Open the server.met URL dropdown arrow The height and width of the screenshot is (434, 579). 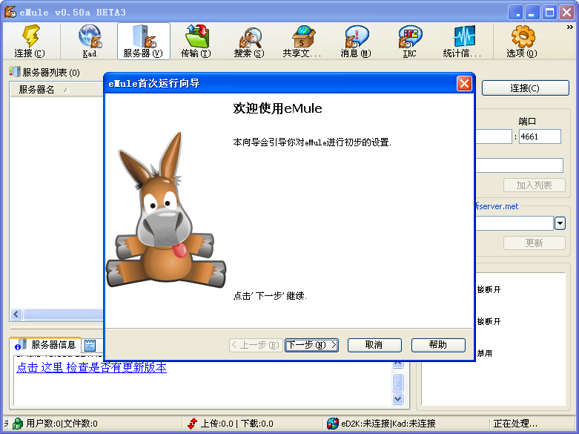click(x=560, y=223)
